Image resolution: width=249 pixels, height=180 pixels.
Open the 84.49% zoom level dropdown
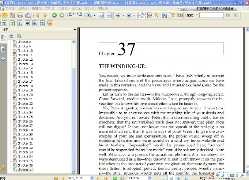pyautogui.click(x=149, y=178)
